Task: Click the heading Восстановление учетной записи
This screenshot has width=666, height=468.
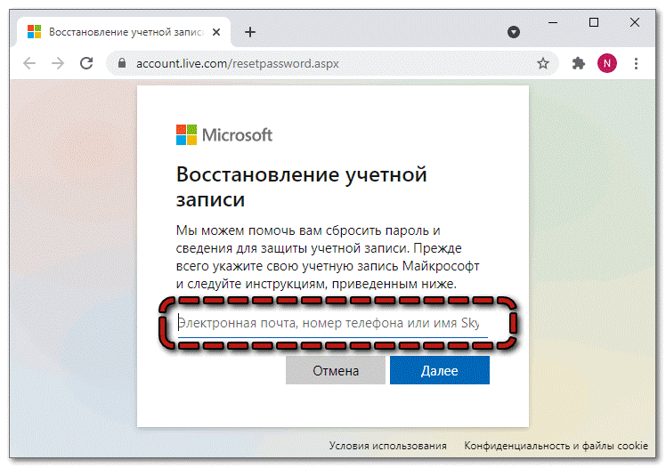Action: point(301,187)
